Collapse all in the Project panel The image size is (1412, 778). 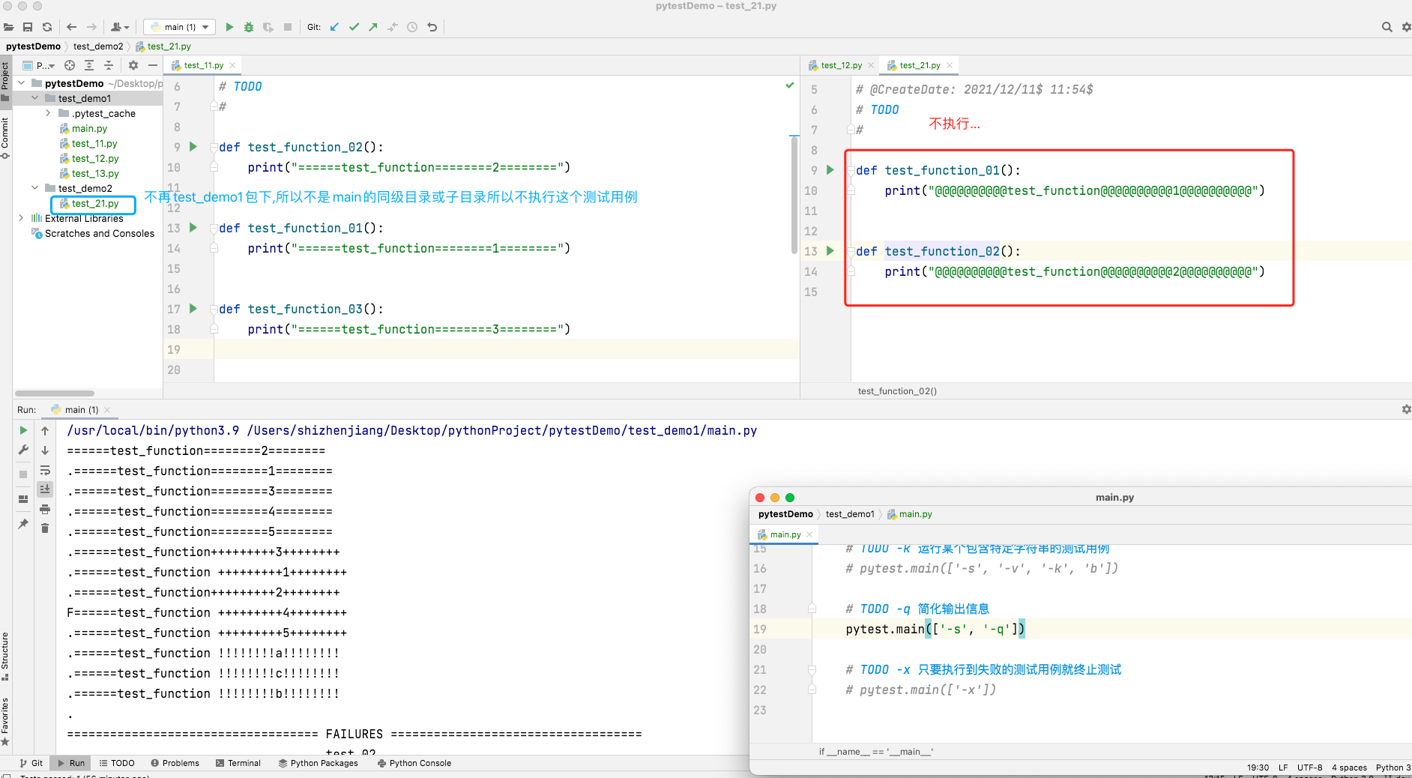tap(109, 65)
